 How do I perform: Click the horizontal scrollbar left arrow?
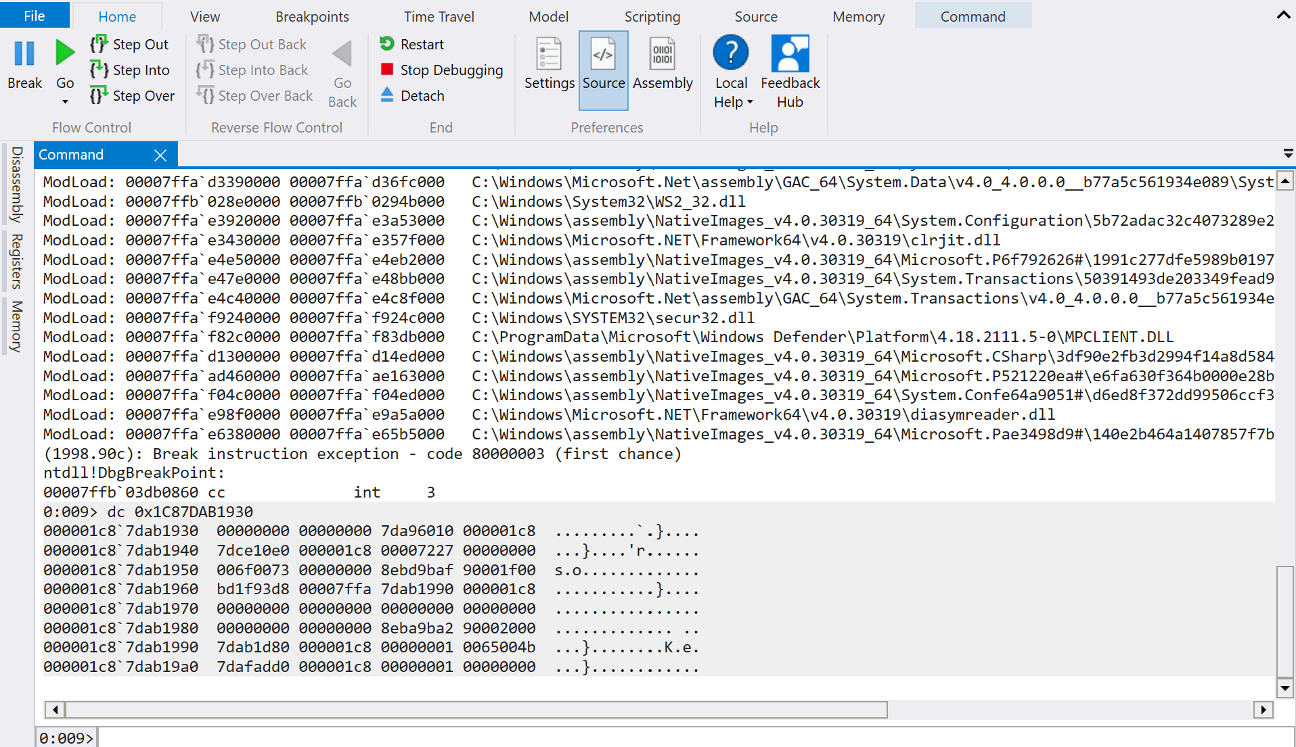pyautogui.click(x=55, y=709)
